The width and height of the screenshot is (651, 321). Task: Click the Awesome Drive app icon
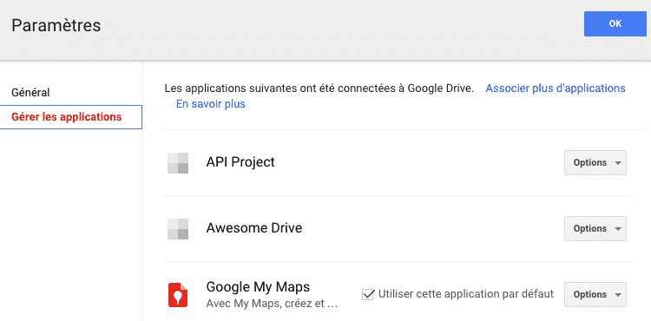pyautogui.click(x=178, y=229)
